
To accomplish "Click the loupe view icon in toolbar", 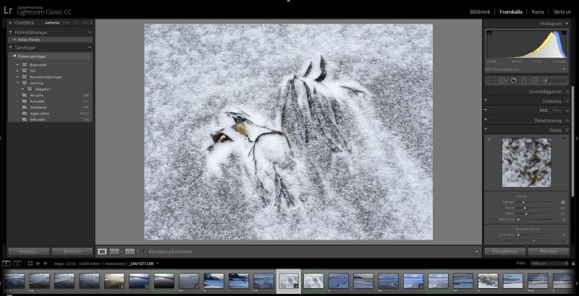I will coord(102,251).
